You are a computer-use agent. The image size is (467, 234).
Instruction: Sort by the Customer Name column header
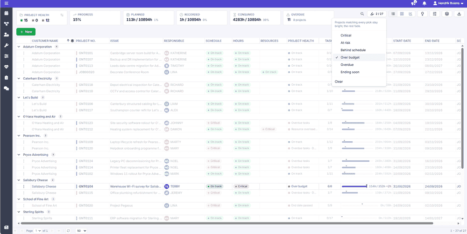pyautogui.click(x=45, y=41)
